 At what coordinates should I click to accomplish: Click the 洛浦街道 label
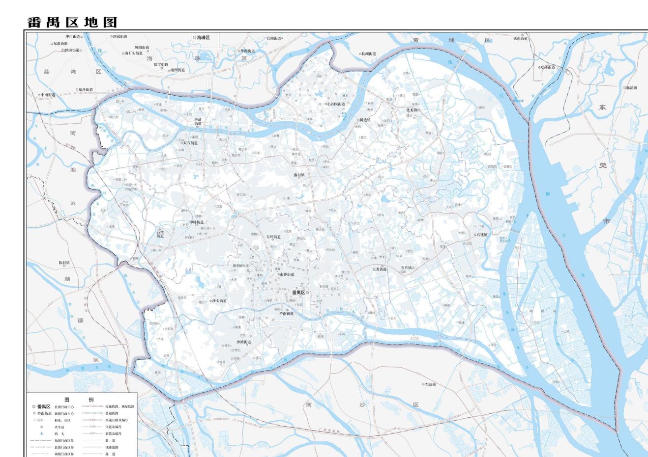coord(198,121)
